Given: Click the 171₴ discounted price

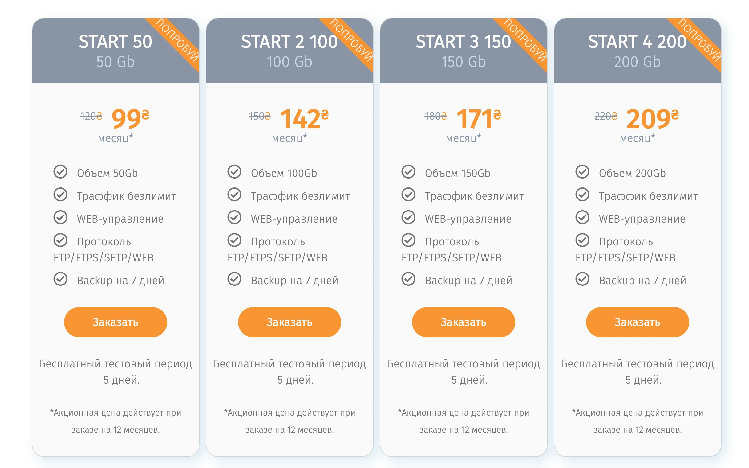Looking at the screenshot, I should (479, 119).
